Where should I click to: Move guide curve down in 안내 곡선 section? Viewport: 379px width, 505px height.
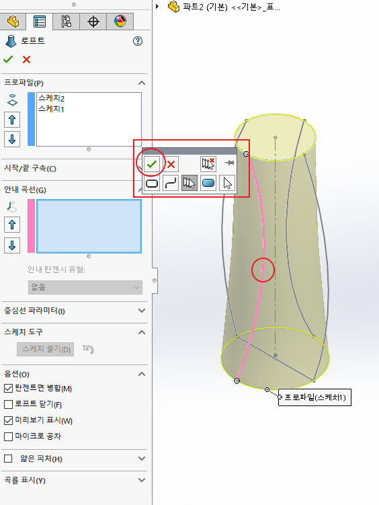pos(12,245)
